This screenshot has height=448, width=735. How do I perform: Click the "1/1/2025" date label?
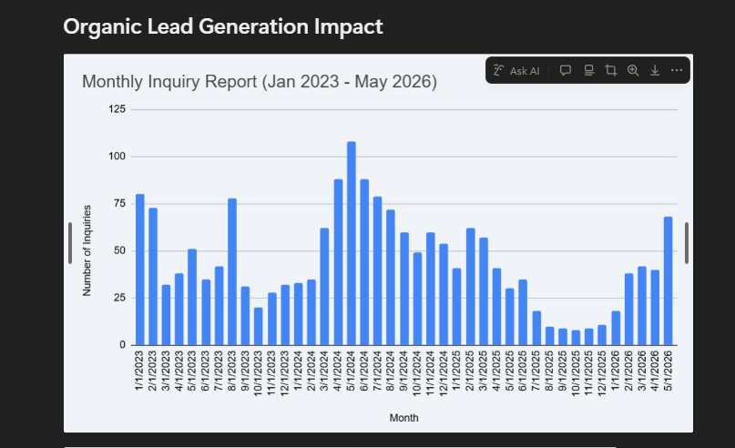point(456,371)
